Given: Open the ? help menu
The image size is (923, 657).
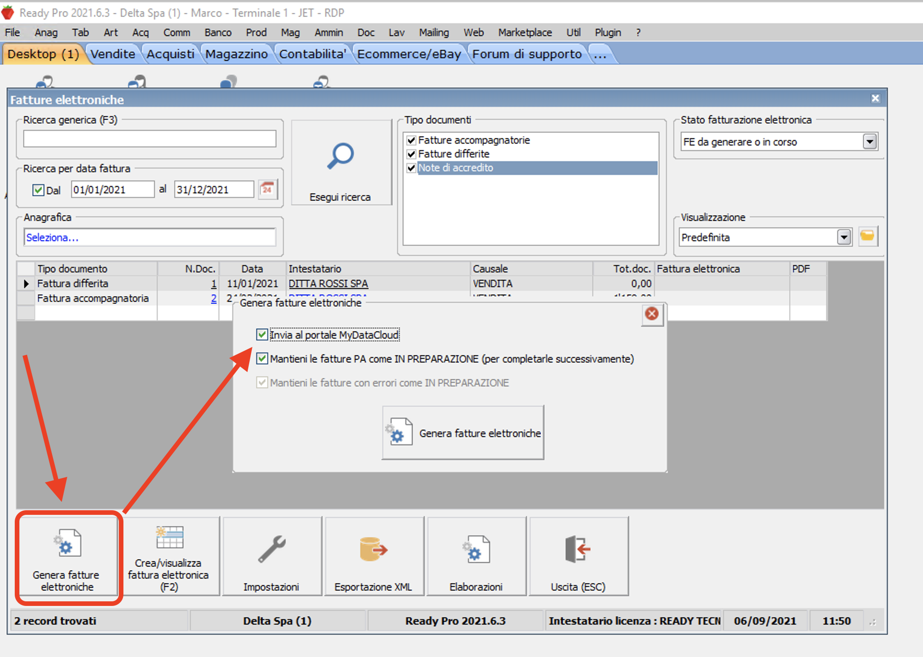Looking at the screenshot, I should [638, 33].
